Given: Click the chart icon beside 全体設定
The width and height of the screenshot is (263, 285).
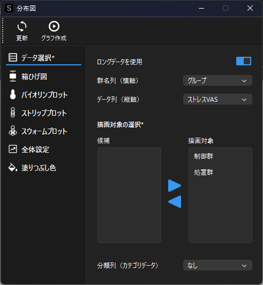Looking at the screenshot, I should tap(13, 149).
